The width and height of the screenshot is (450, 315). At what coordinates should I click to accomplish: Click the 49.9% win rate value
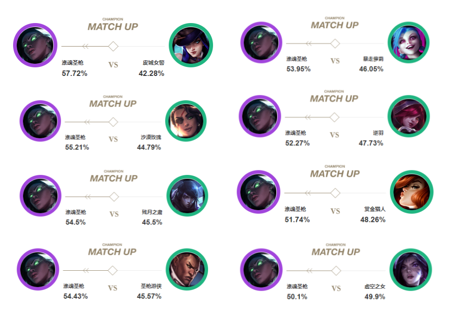click(x=374, y=296)
